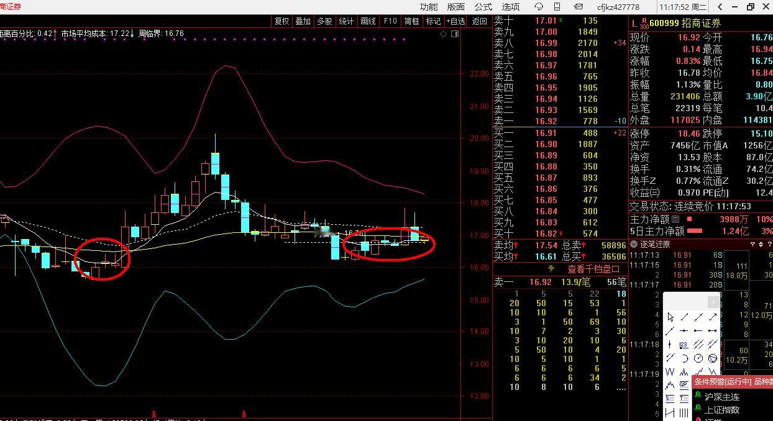Click the green bell for 上证指数

click(698, 409)
